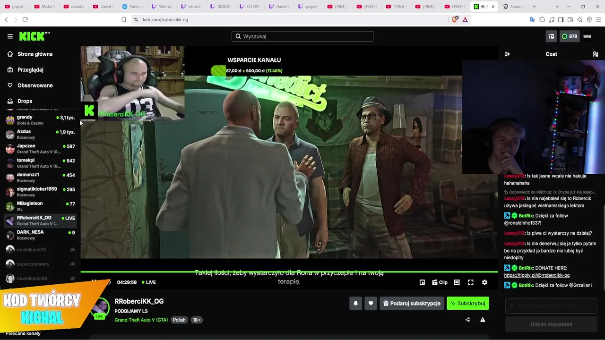Click the translate page icon
The image size is (605, 340).
click(532, 20)
